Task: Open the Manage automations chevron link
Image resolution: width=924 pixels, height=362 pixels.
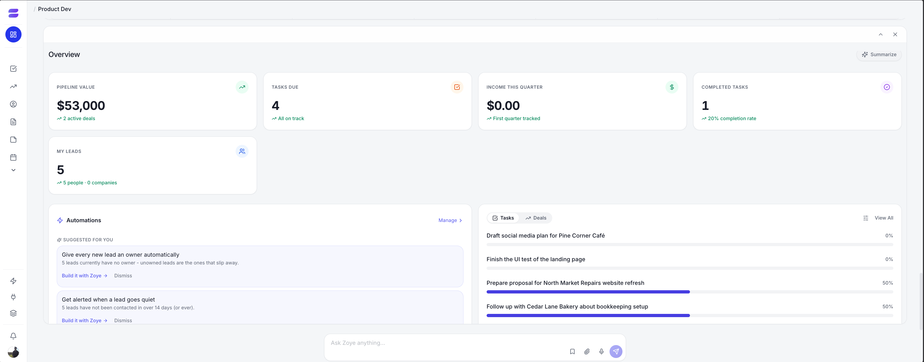Action: pos(450,220)
